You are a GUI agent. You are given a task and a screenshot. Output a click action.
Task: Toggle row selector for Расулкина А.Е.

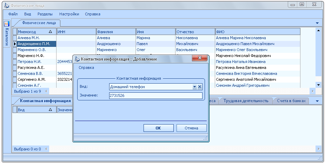click(x=15, y=68)
